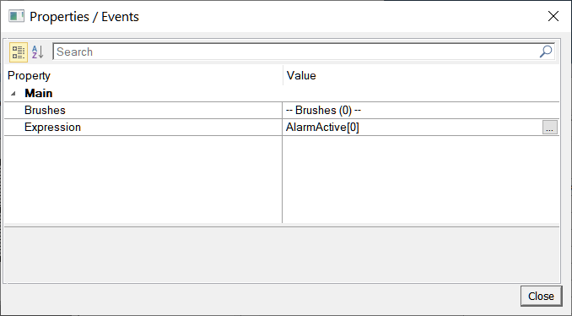Screen dimensions: 572x316
Task: Sort properties alphabetically with A-Z icon
Action: pos(38,52)
